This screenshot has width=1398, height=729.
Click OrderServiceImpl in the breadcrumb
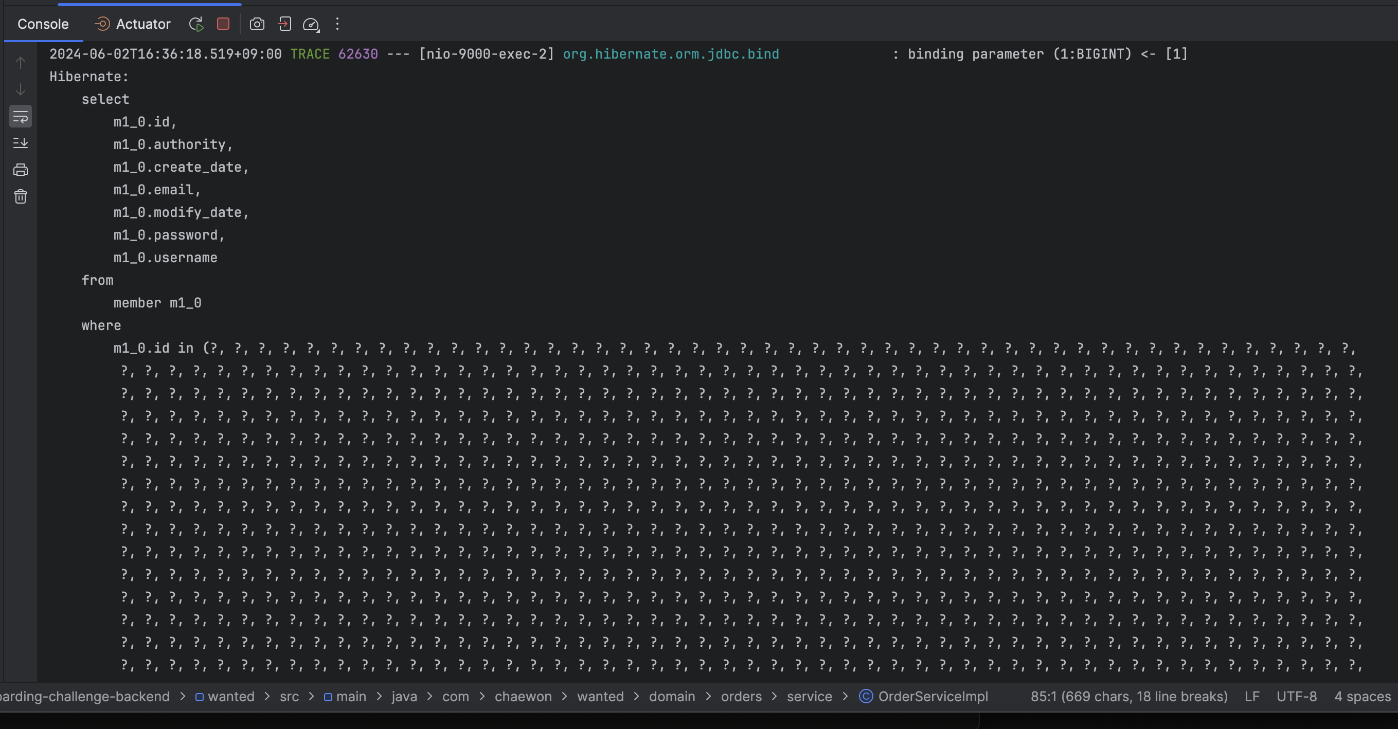tap(933, 697)
